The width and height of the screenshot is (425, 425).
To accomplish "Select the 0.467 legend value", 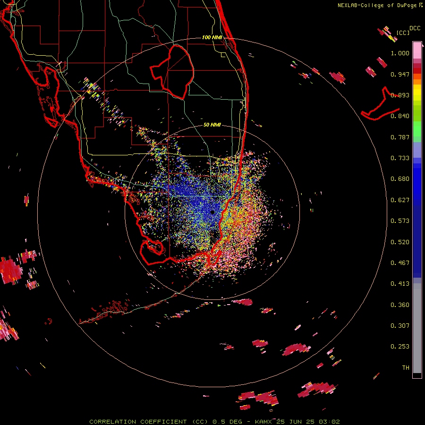I will [x=400, y=263].
